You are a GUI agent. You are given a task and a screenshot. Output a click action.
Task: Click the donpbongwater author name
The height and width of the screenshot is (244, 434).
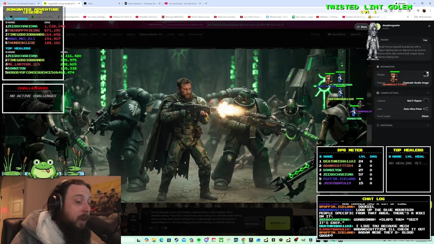click(391, 25)
